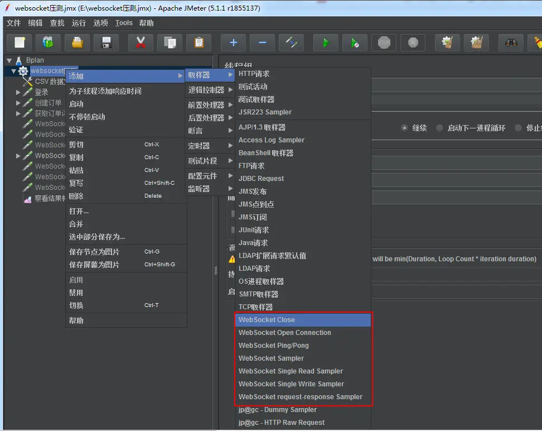Click 选中部分保存为... menu entry
The image size is (542, 431).
click(126, 237)
